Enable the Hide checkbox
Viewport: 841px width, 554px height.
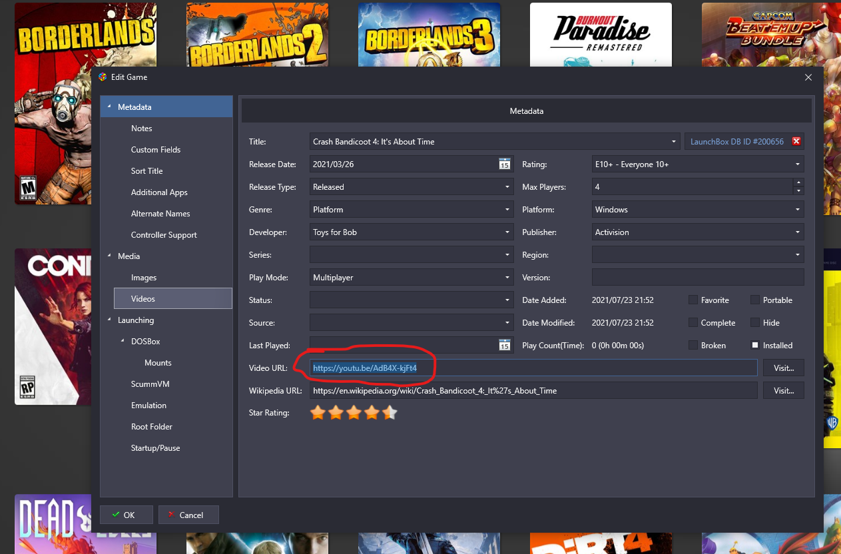(755, 323)
